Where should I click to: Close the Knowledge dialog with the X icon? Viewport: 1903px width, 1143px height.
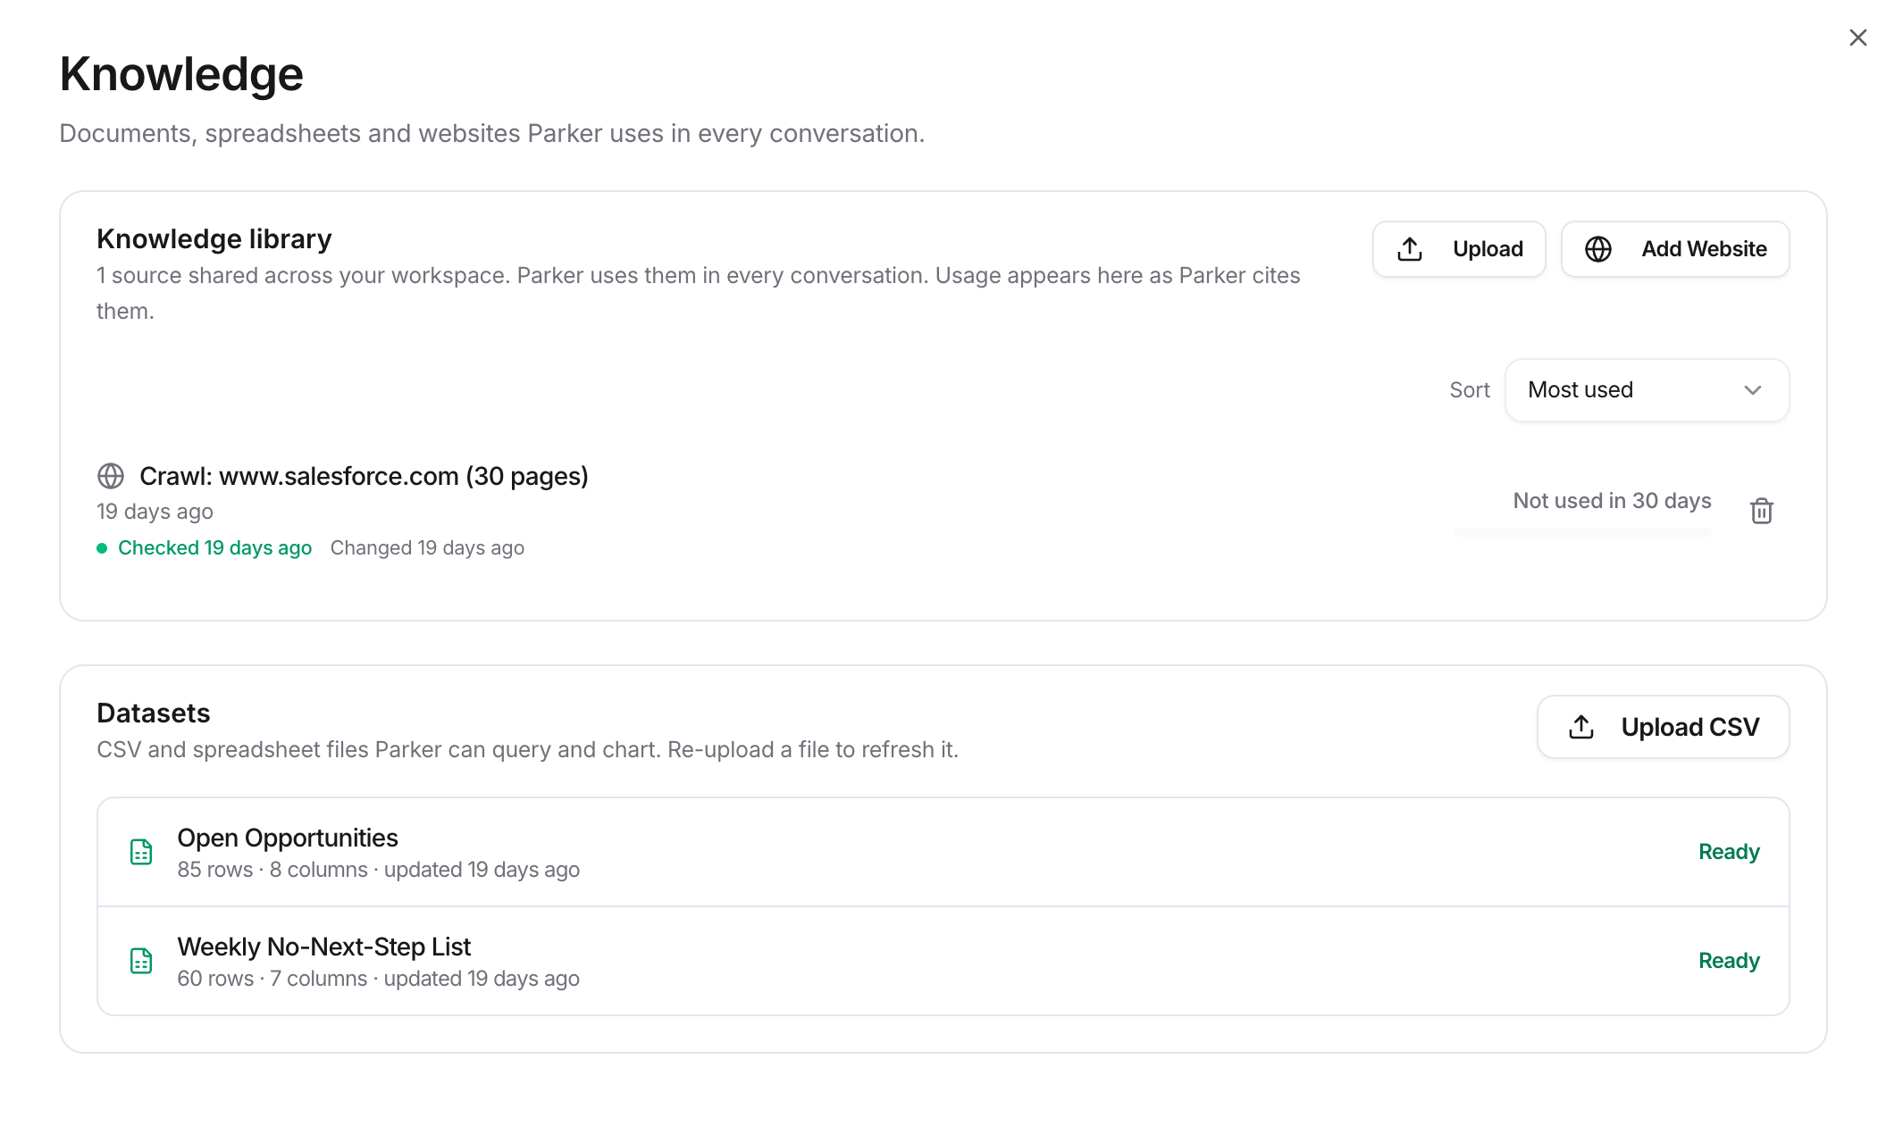(1857, 38)
